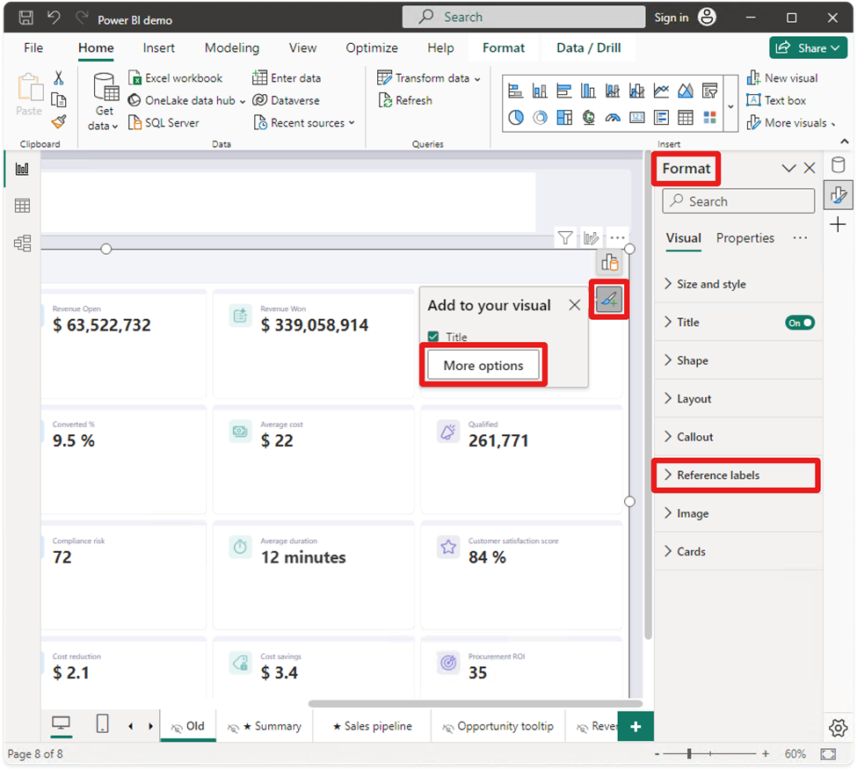This screenshot has width=857, height=770.
Task: Switch to the Properties tab
Action: (745, 238)
